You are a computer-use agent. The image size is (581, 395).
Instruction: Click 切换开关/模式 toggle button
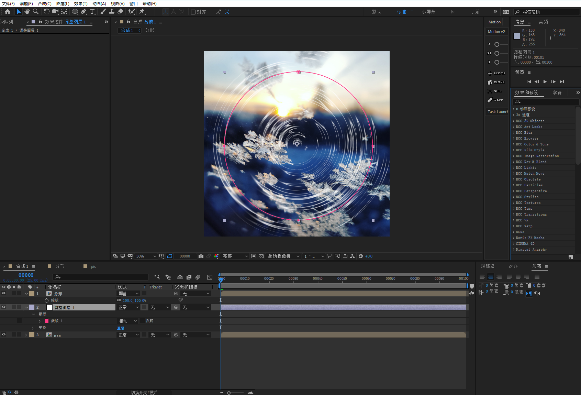click(144, 392)
